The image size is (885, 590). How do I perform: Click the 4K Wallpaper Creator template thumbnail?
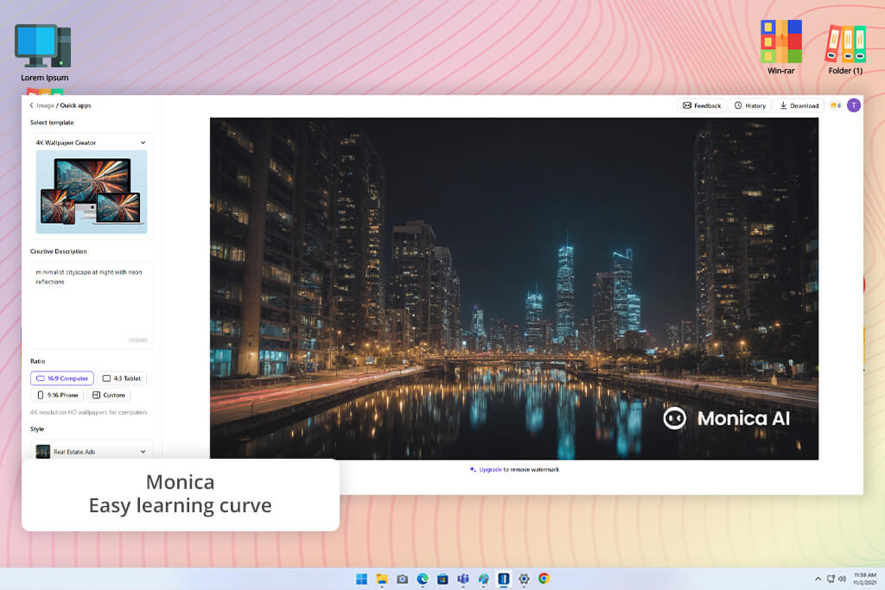click(92, 192)
